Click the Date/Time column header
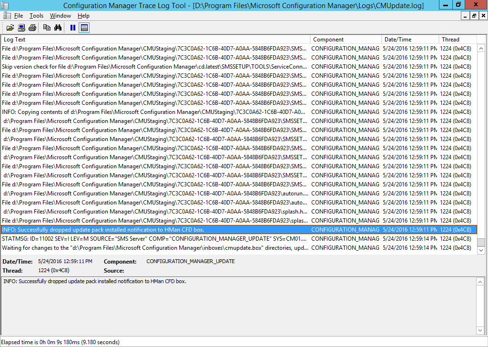Image resolution: width=488 pixels, height=347 pixels. point(410,40)
